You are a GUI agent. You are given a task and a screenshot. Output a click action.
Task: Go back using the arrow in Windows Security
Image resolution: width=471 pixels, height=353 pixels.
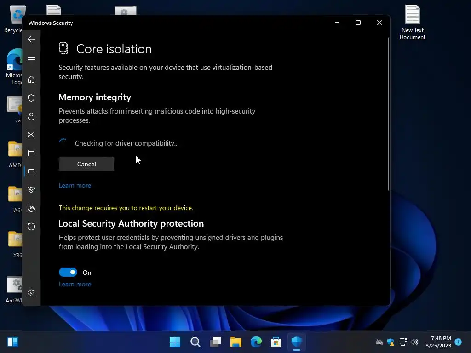click(31, 39)
